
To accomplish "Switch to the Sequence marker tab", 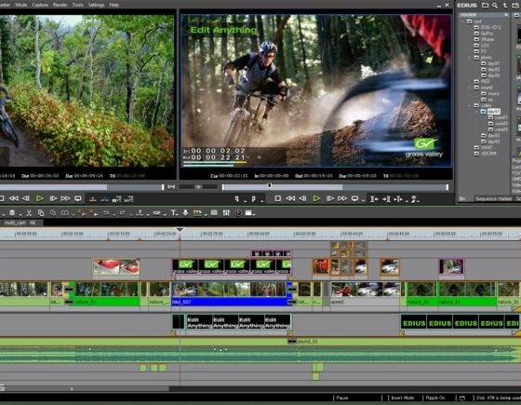I will pyautogui.click(x=494, y=199).
